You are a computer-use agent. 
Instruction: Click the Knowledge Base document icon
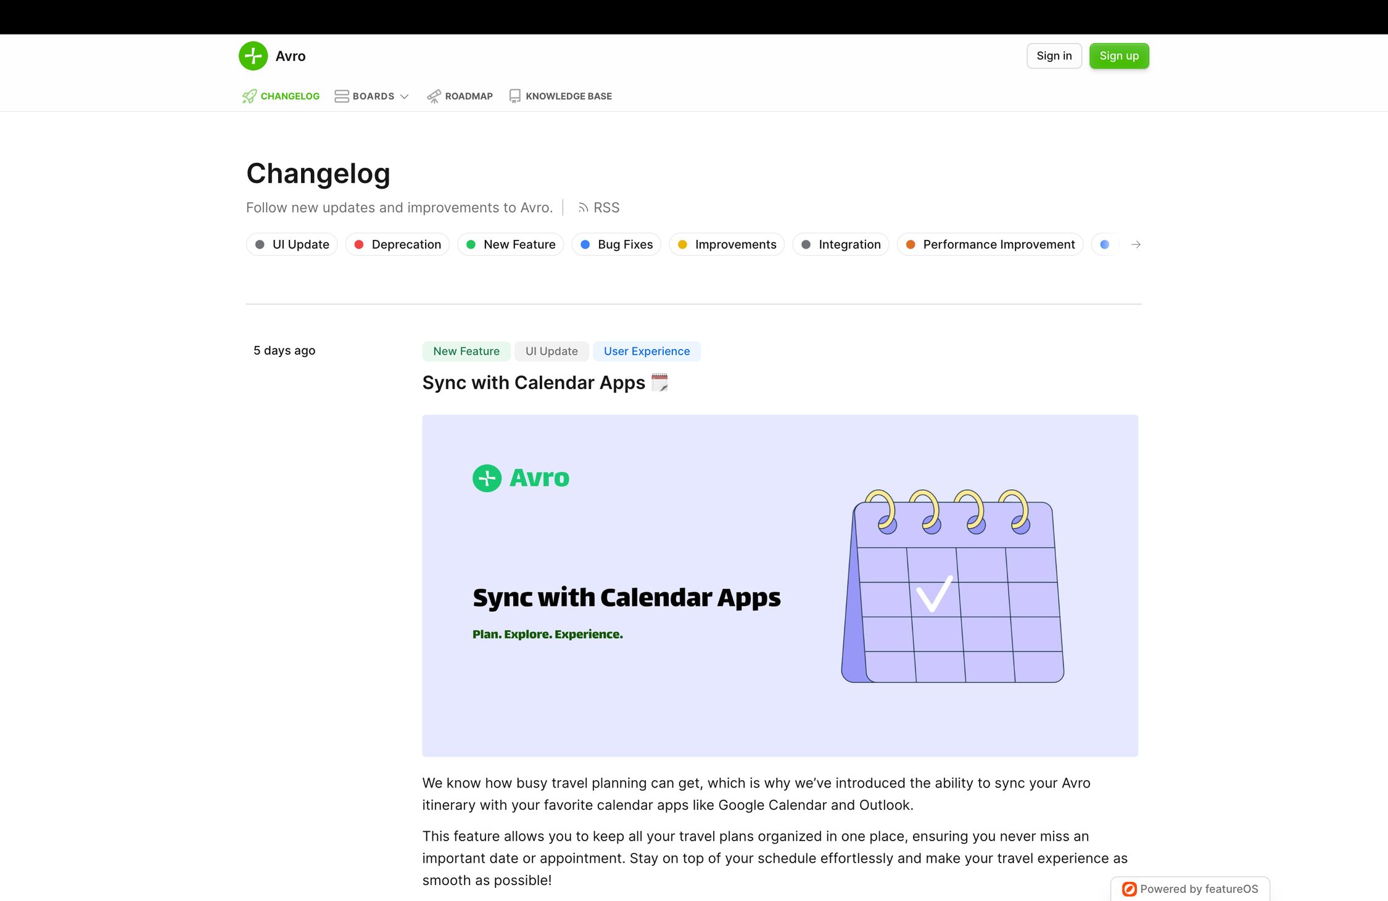[514, 95]
